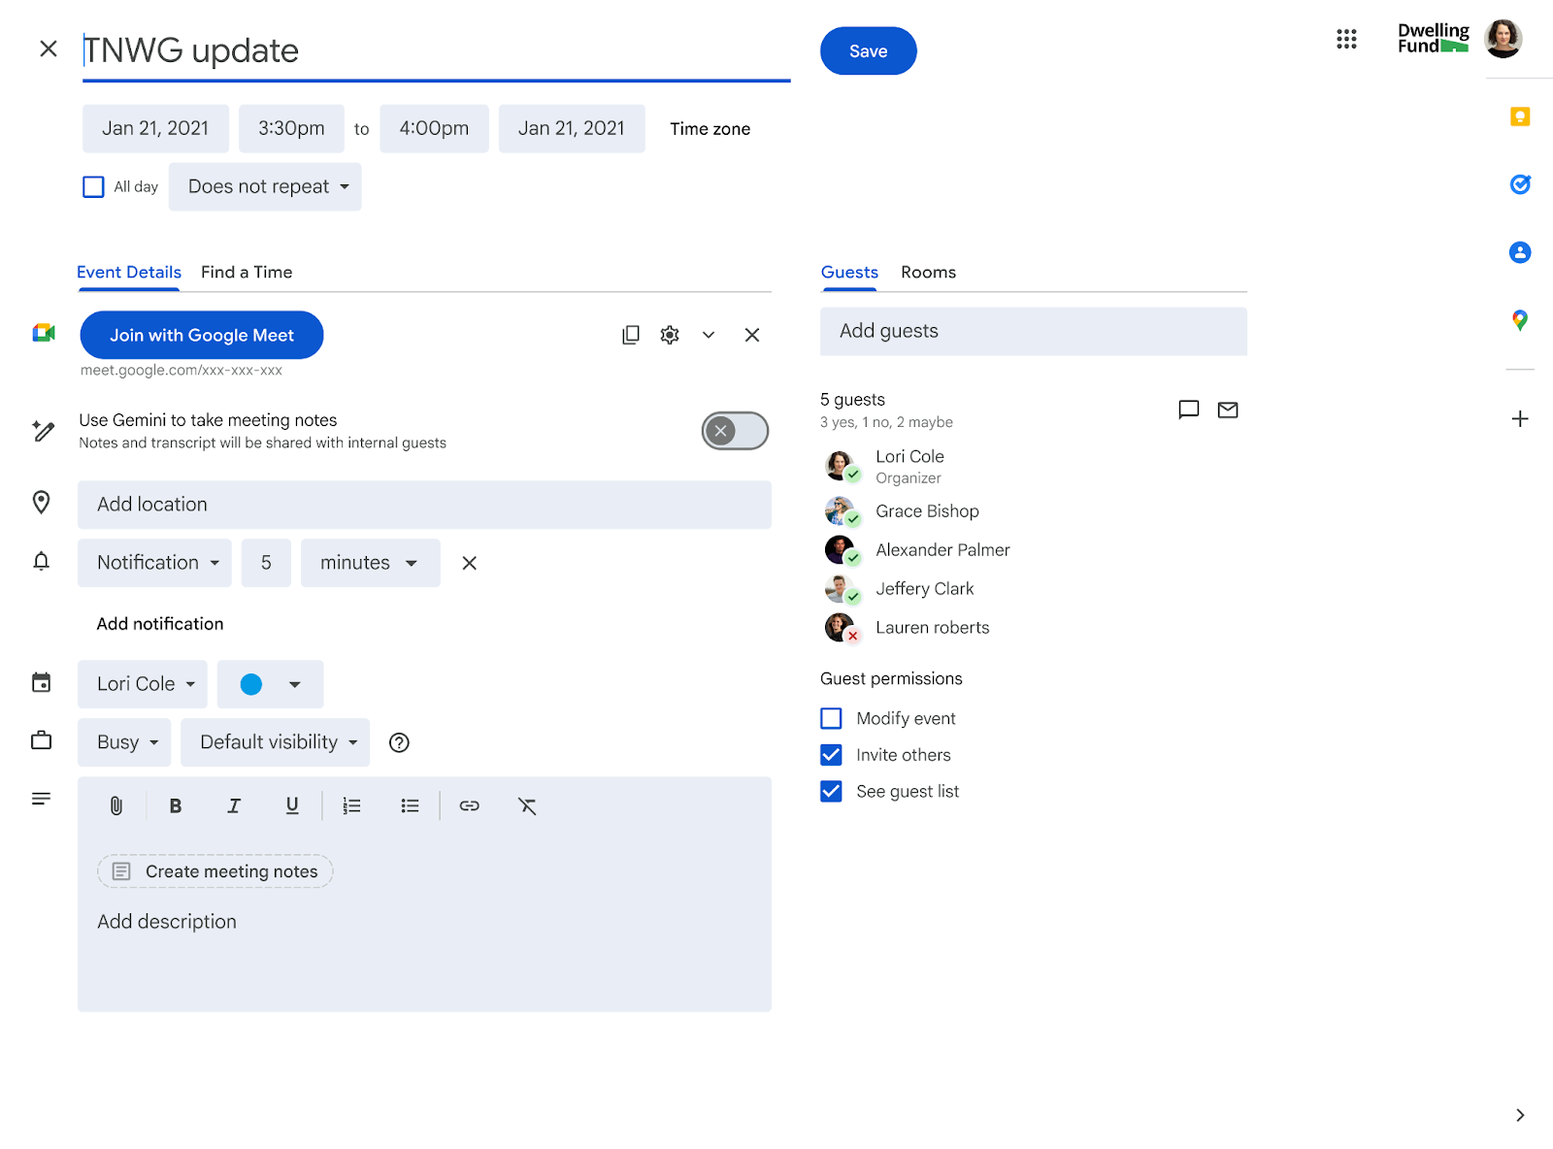Expand the Default visibility dropdown
This screenshot has width=1553, height=1149.
point(276,742)
